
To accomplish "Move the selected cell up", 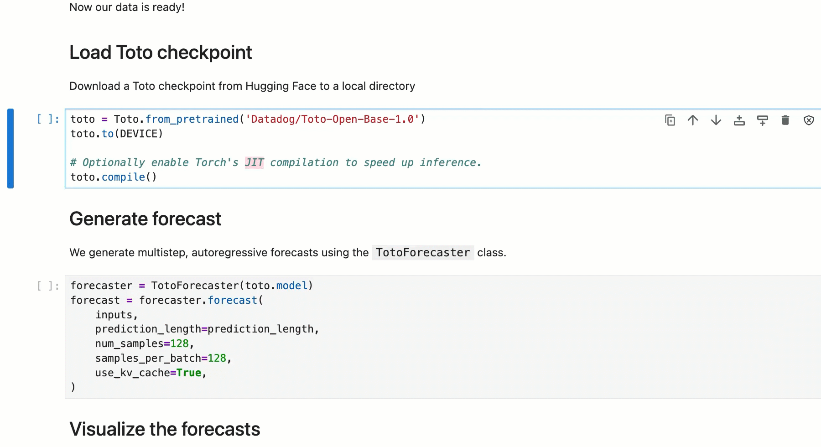I will 692,120.
